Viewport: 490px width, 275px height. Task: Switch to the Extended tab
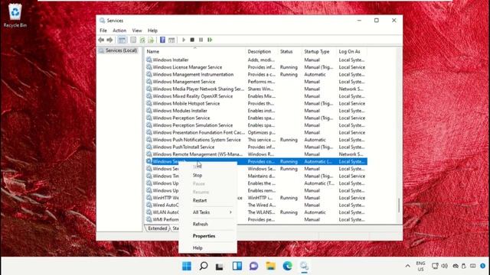[158, 228]
